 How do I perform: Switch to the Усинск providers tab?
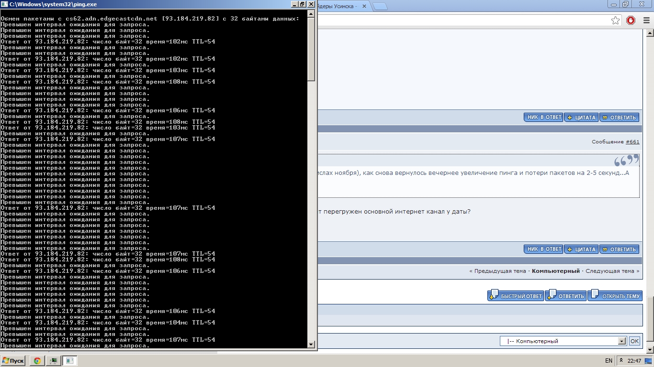338,6
